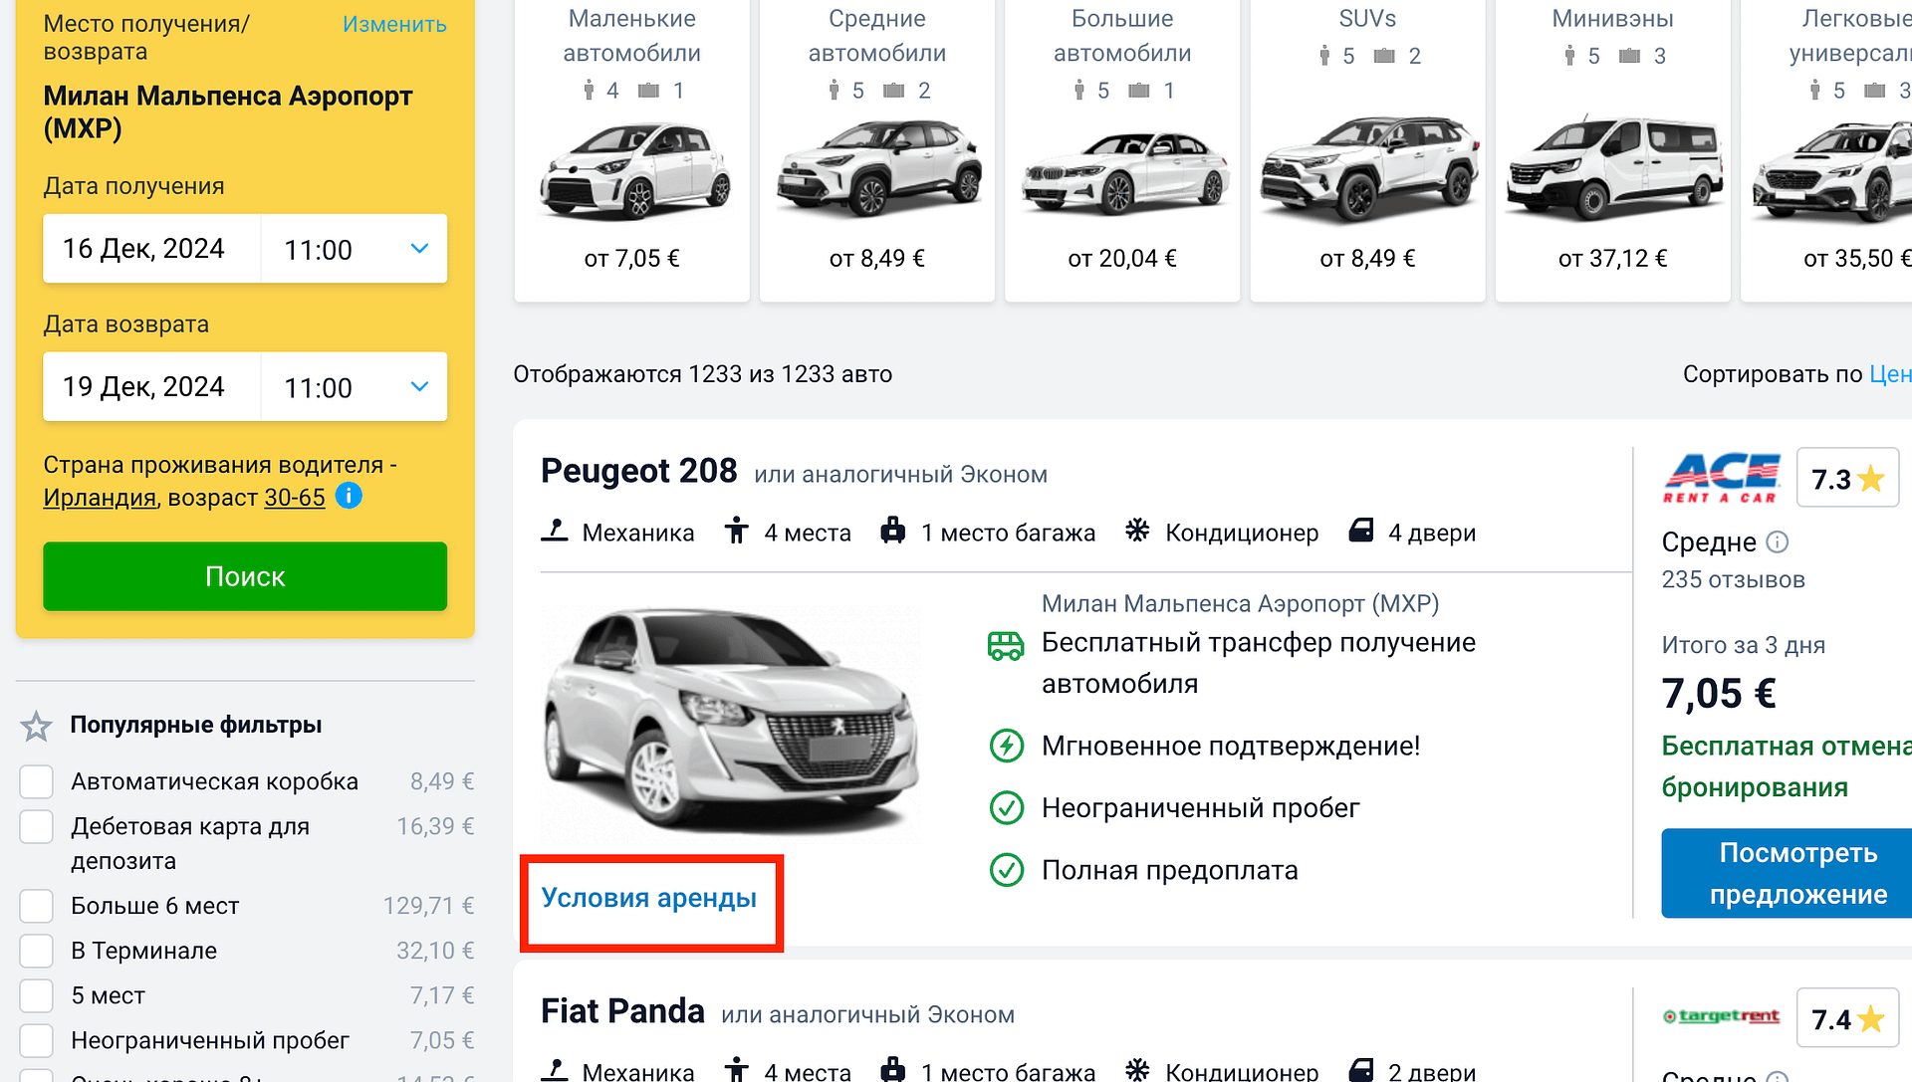This screenshot has height=1082, width=1912.
Task: Click info icon next to Средне rating
Action: tap(1778, 542)
